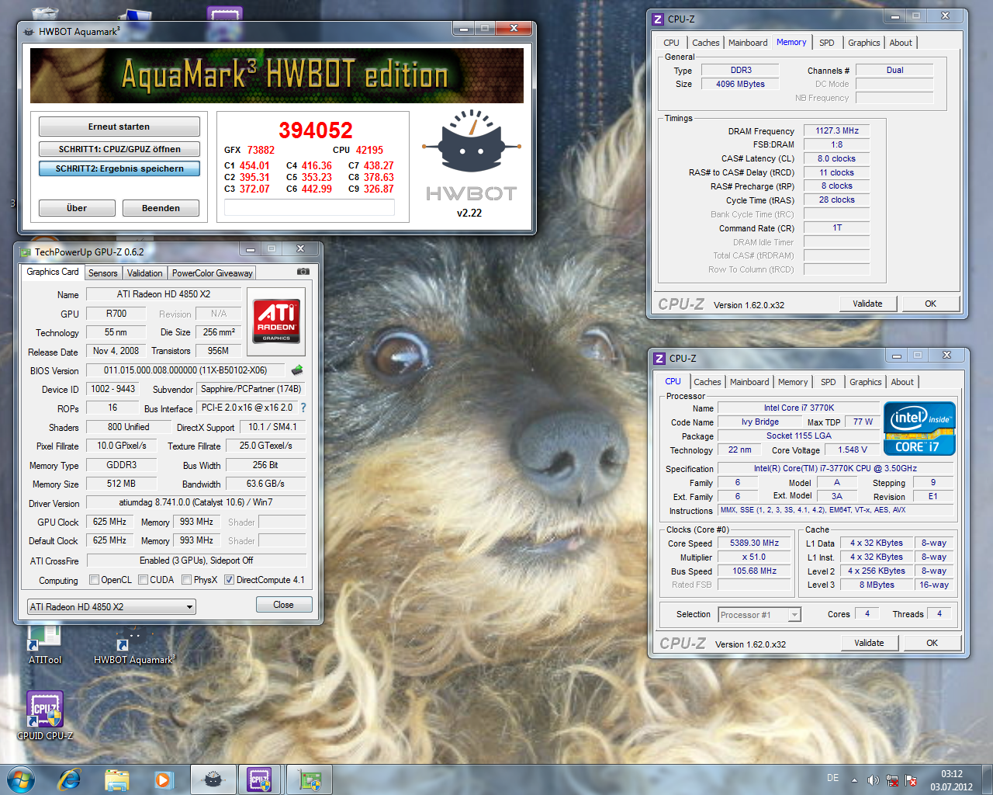Click Validate in the memory CPU-Z window
The height and width of the screenshot is (795, 993).
867,304
